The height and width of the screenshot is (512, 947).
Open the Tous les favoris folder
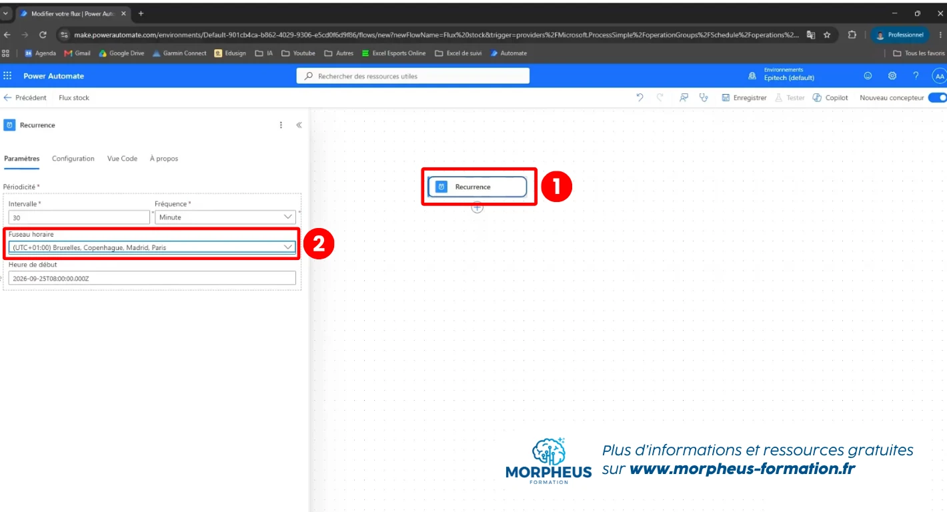pos(919,53)
